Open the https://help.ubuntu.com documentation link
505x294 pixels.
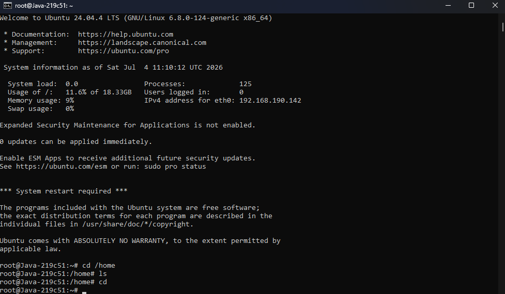click(x=126, y=35)
